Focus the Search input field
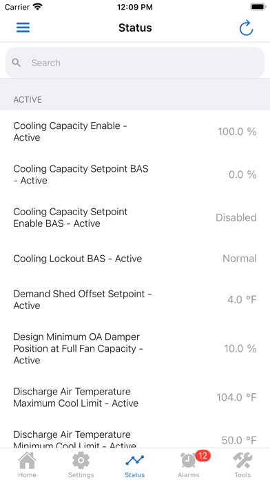Screen dimensions: 270x480 coord(135,63)
